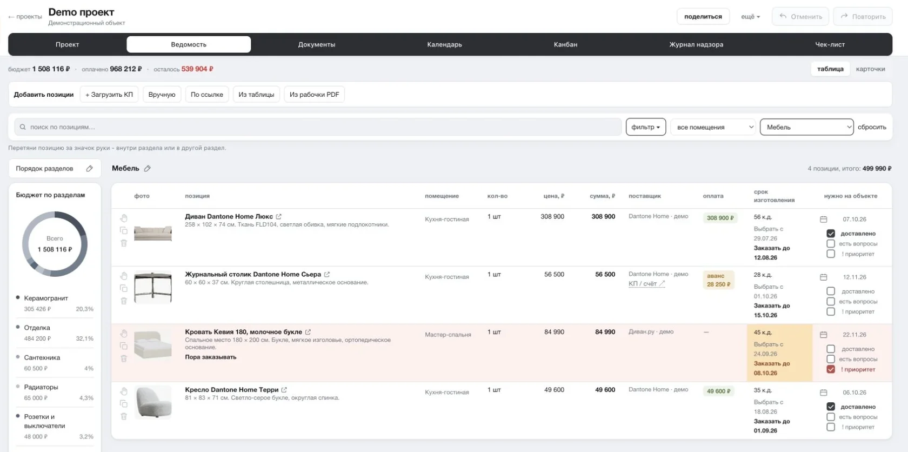This screenshot has height=452, width=908.
Task: Open the Документы tab
Action: pos(317,44)
